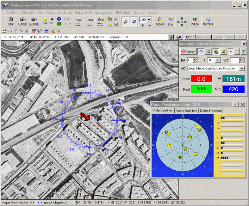The image size is (249, 206).
Task: Expand the MD map mode dropdown
Action: (242, 69)
